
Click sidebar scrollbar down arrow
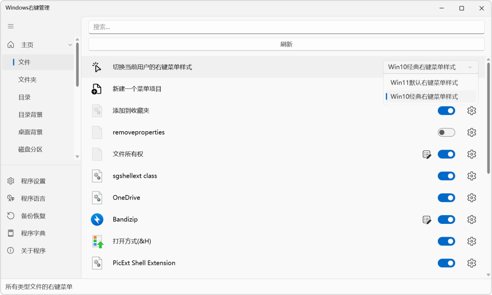tap(77, 156)
